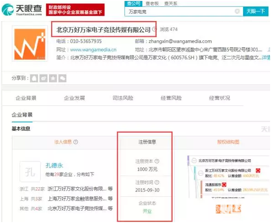The image size is (271, 223).
Task: Clear the search box with the X icon
Action: pos(237,11)
